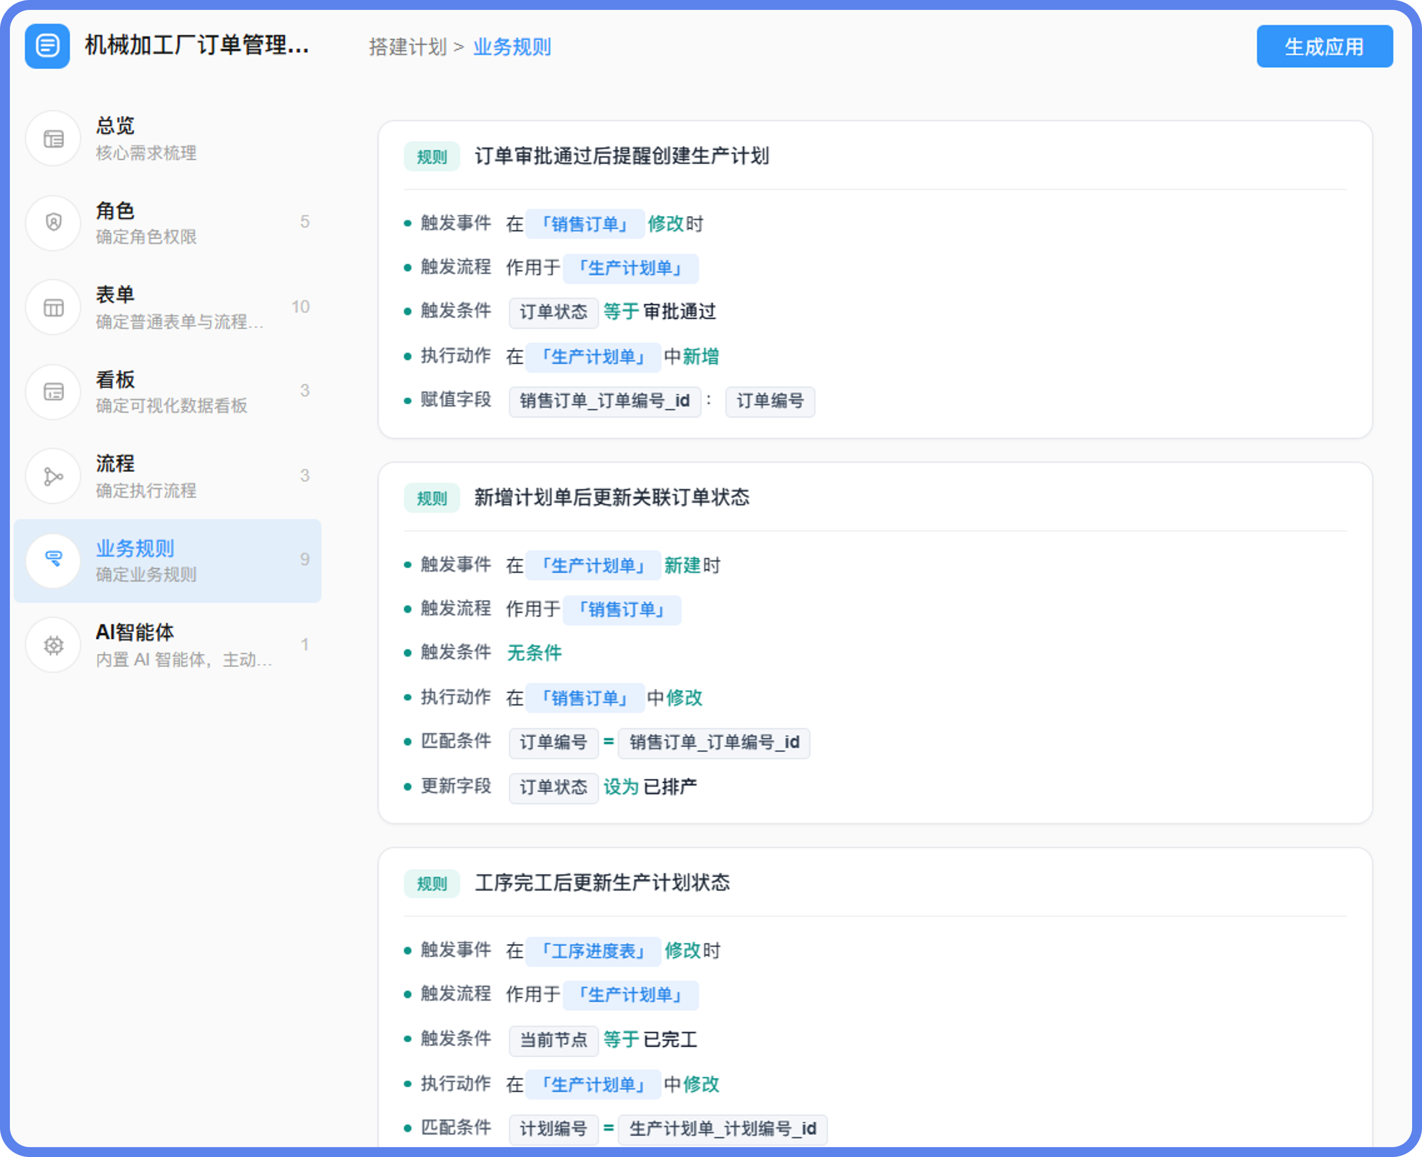1422x1157 pixels.
Task: Click the count 9 beside 业务规则
Action: 305,559
